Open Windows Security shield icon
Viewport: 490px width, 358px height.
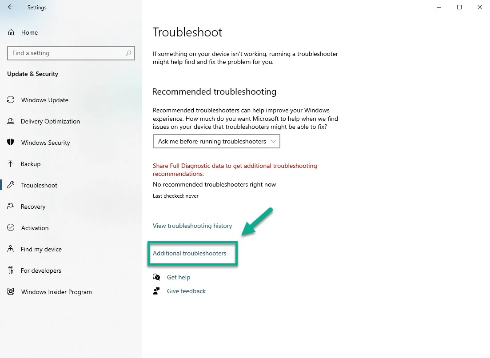pyautogui.click(x=11, y=142)
